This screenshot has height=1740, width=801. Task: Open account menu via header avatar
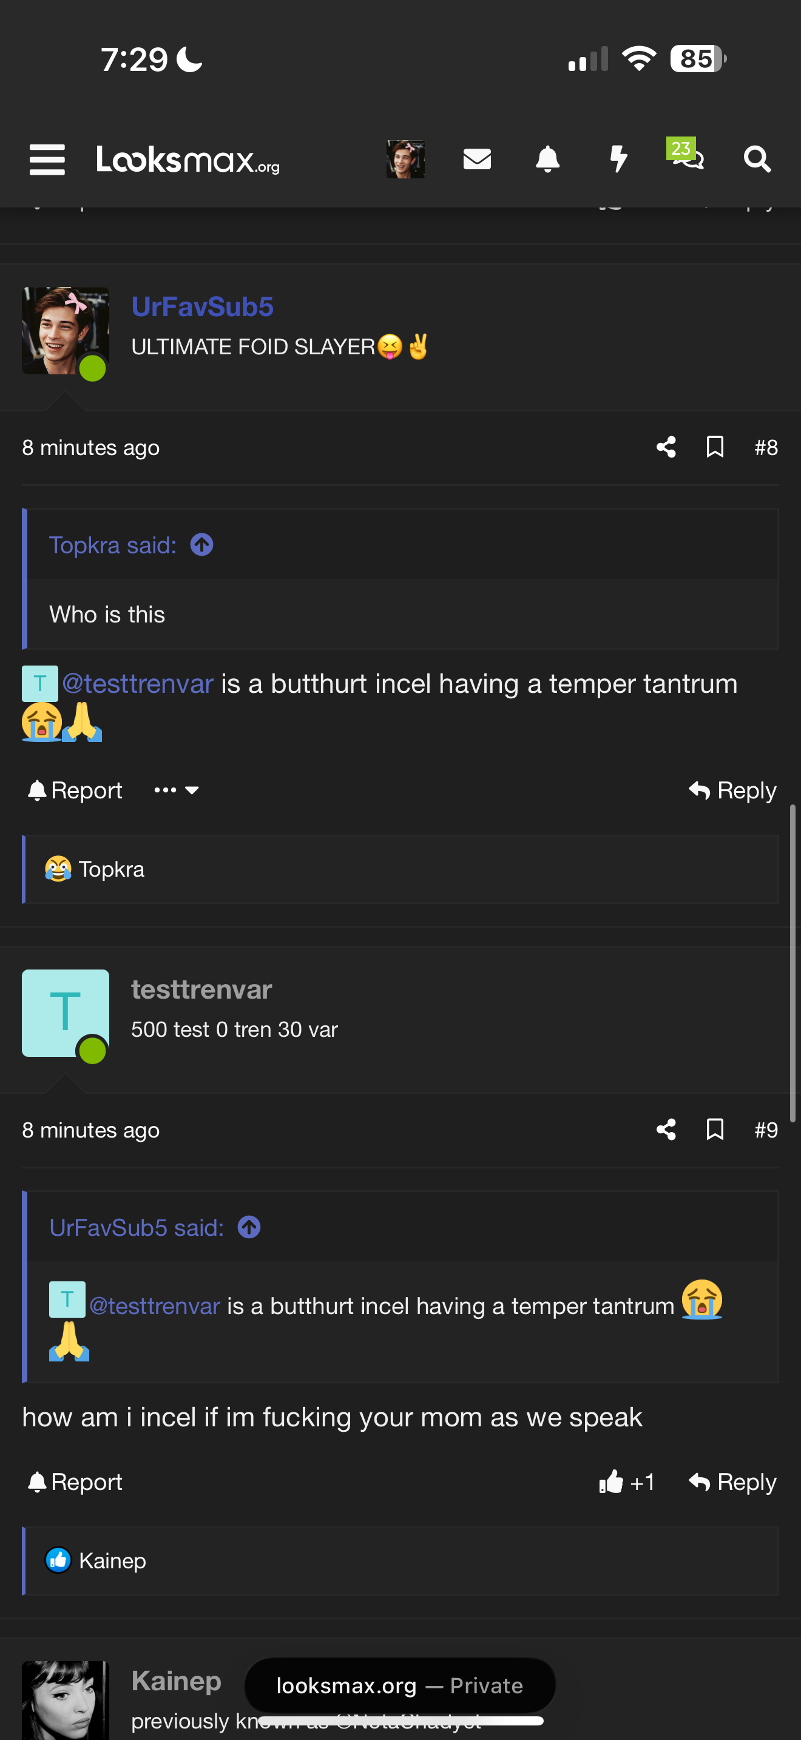405,160
